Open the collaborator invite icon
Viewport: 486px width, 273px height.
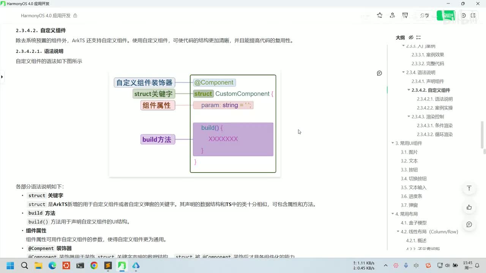(392, 16)
